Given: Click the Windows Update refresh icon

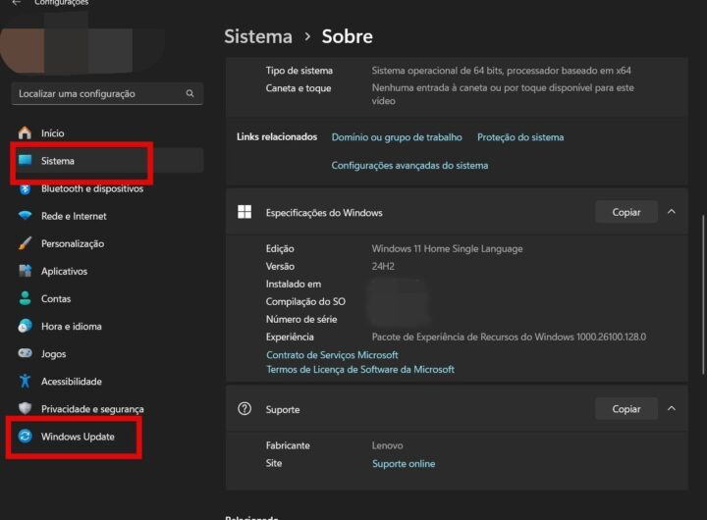Looking at the screenshot, I should click(x=25, y=437).
